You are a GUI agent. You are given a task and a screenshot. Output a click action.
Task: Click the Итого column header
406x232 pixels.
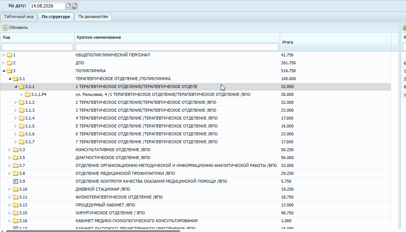(x=287, y=42)
